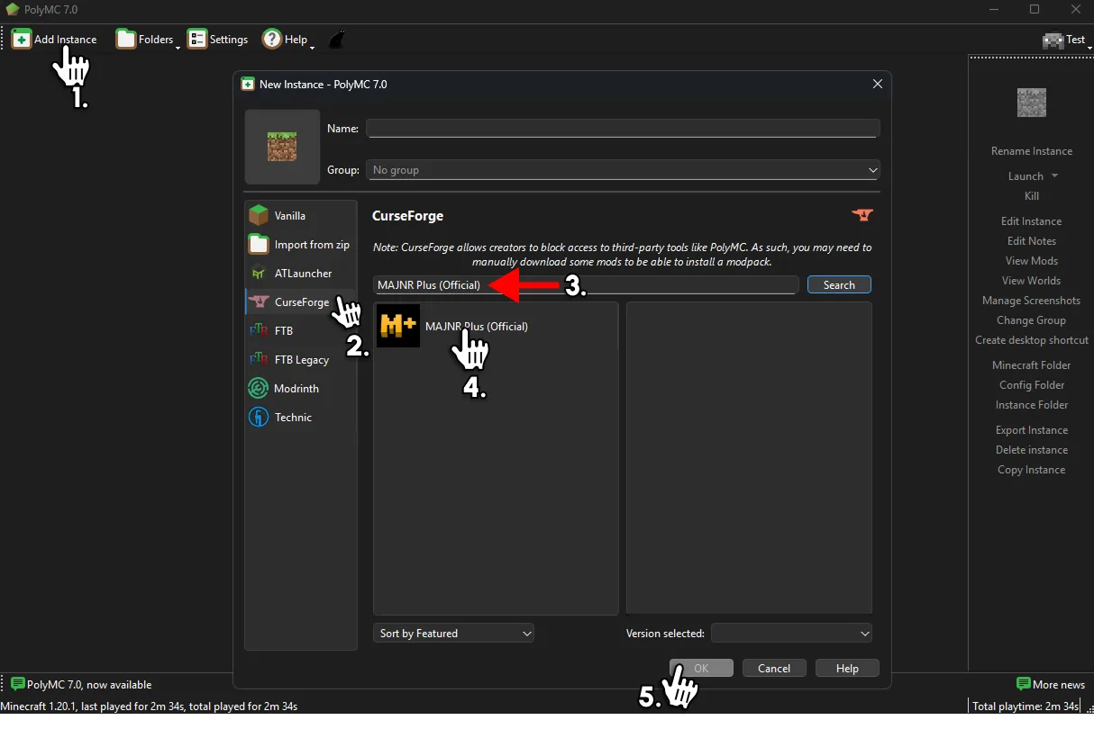Image resolution: width=1094 pixels, height=729 pixels.
Task: Open the Settings toolbar icon
Action: (217, 40)
